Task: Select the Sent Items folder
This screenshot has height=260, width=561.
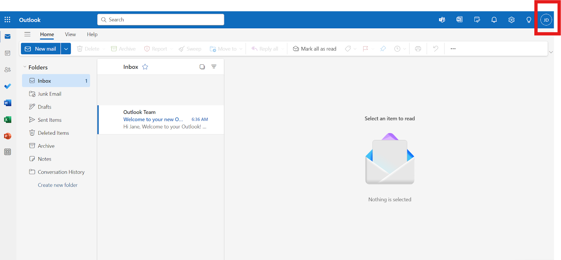Action: [x=56, y=120]
